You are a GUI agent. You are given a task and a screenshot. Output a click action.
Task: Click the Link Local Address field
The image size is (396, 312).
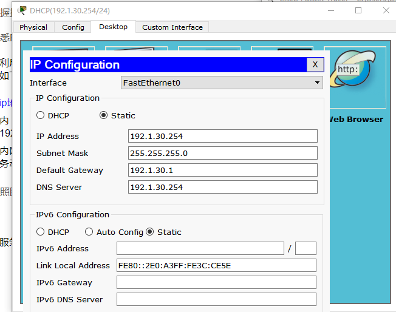[x=216, y=265]
